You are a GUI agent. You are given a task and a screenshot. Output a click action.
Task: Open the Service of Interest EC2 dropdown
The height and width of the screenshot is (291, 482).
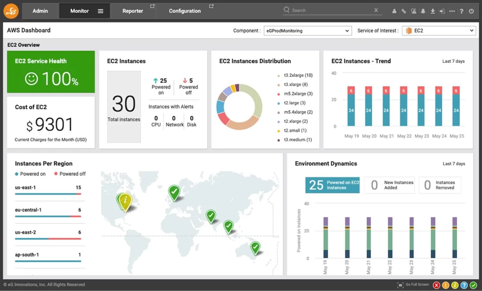point(439,31)
